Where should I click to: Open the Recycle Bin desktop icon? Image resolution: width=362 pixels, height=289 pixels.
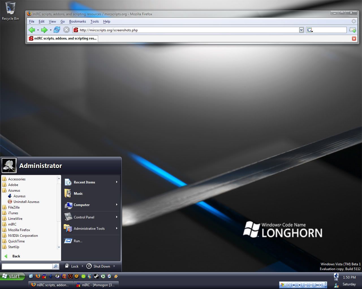(10, 11)
